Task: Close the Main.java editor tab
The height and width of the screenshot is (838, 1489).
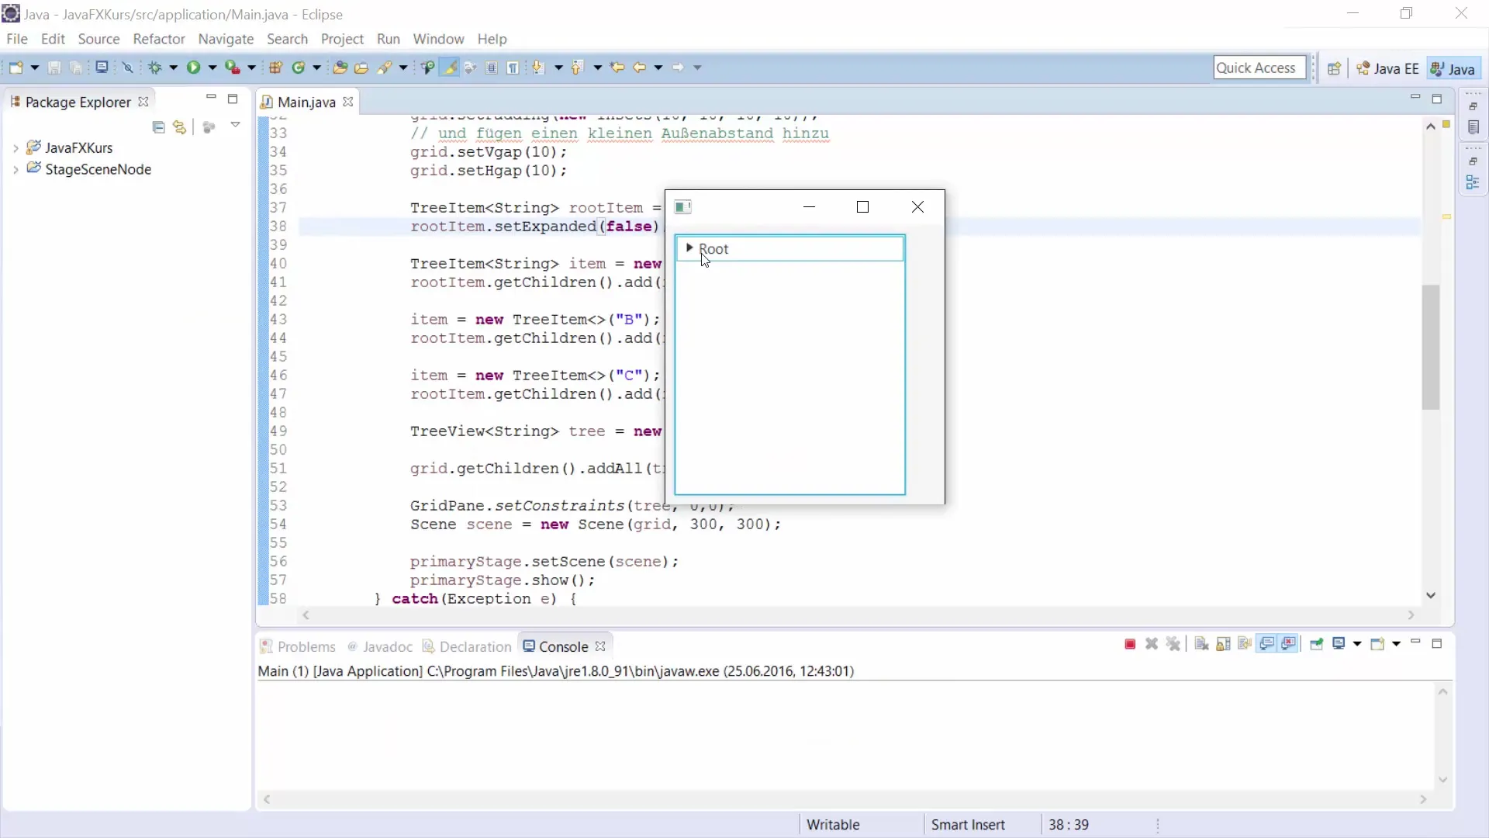Action: 348,102
